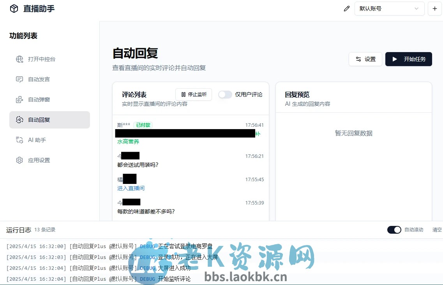Click the 评论列表 panel heading

pos(134,95)
